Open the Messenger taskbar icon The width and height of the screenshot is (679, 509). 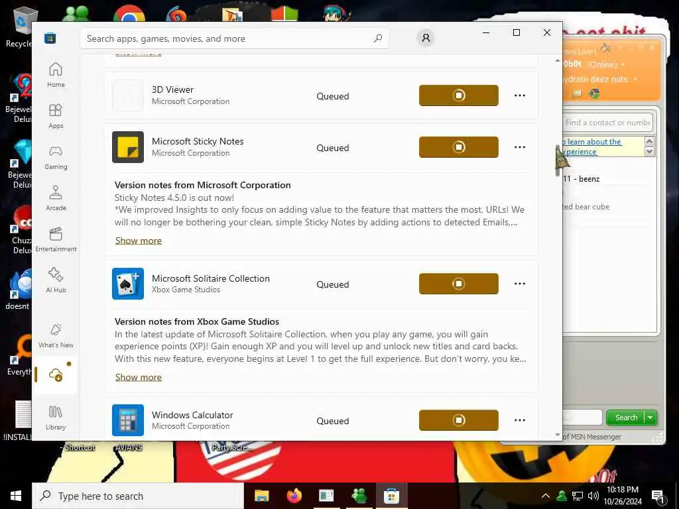coord(359,496)
